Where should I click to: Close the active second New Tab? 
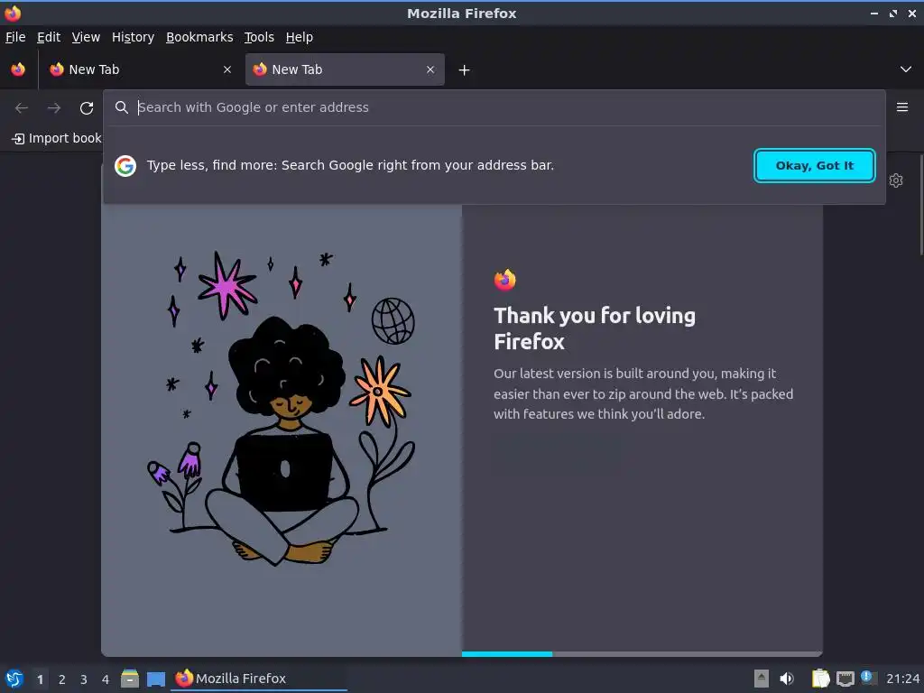coord(430,69)
